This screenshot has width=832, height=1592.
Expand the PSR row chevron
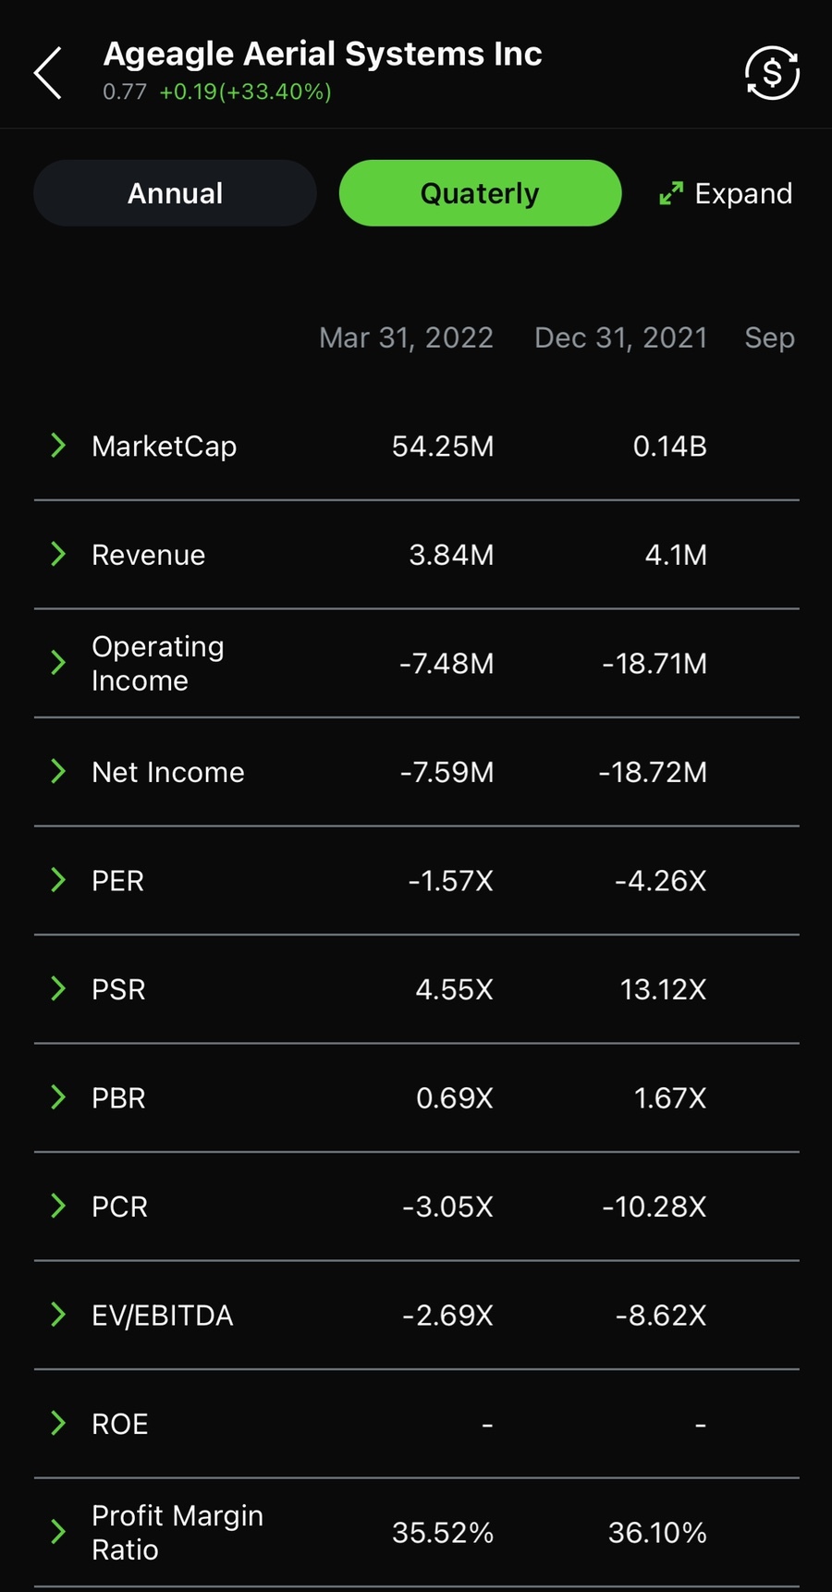[x=57, y=989]
